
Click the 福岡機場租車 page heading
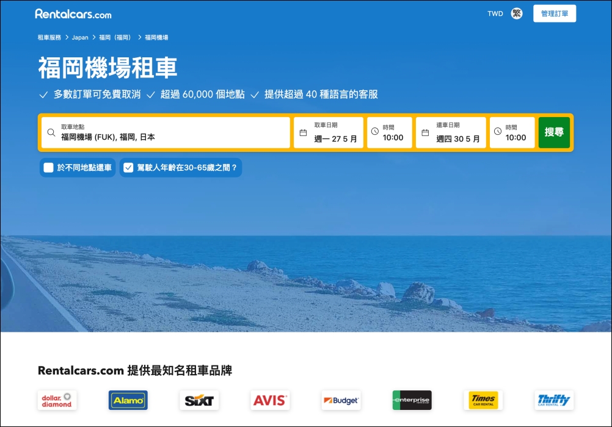(x=107, y=68)
